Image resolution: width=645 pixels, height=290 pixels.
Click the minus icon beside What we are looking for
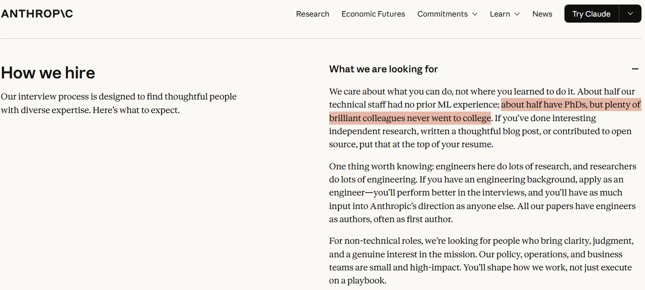(635, 69)
